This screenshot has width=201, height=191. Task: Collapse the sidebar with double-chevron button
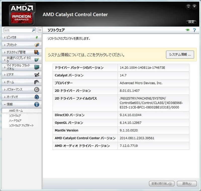tap(40, 30)
